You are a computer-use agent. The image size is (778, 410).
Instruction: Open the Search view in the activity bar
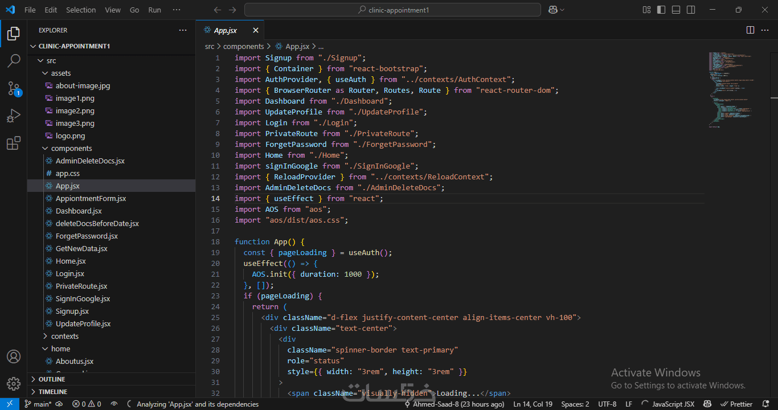click(x=14, y=61)
